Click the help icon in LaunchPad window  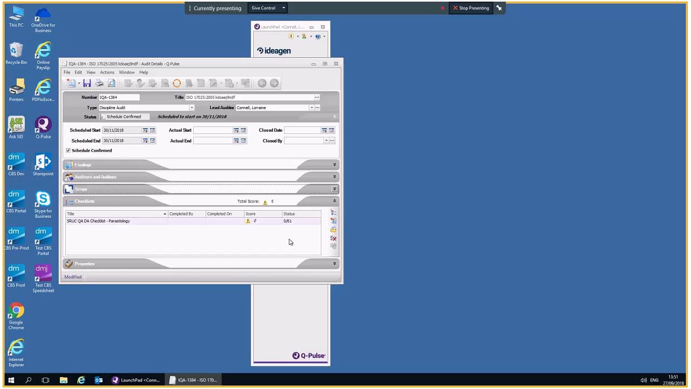point(318,36)
